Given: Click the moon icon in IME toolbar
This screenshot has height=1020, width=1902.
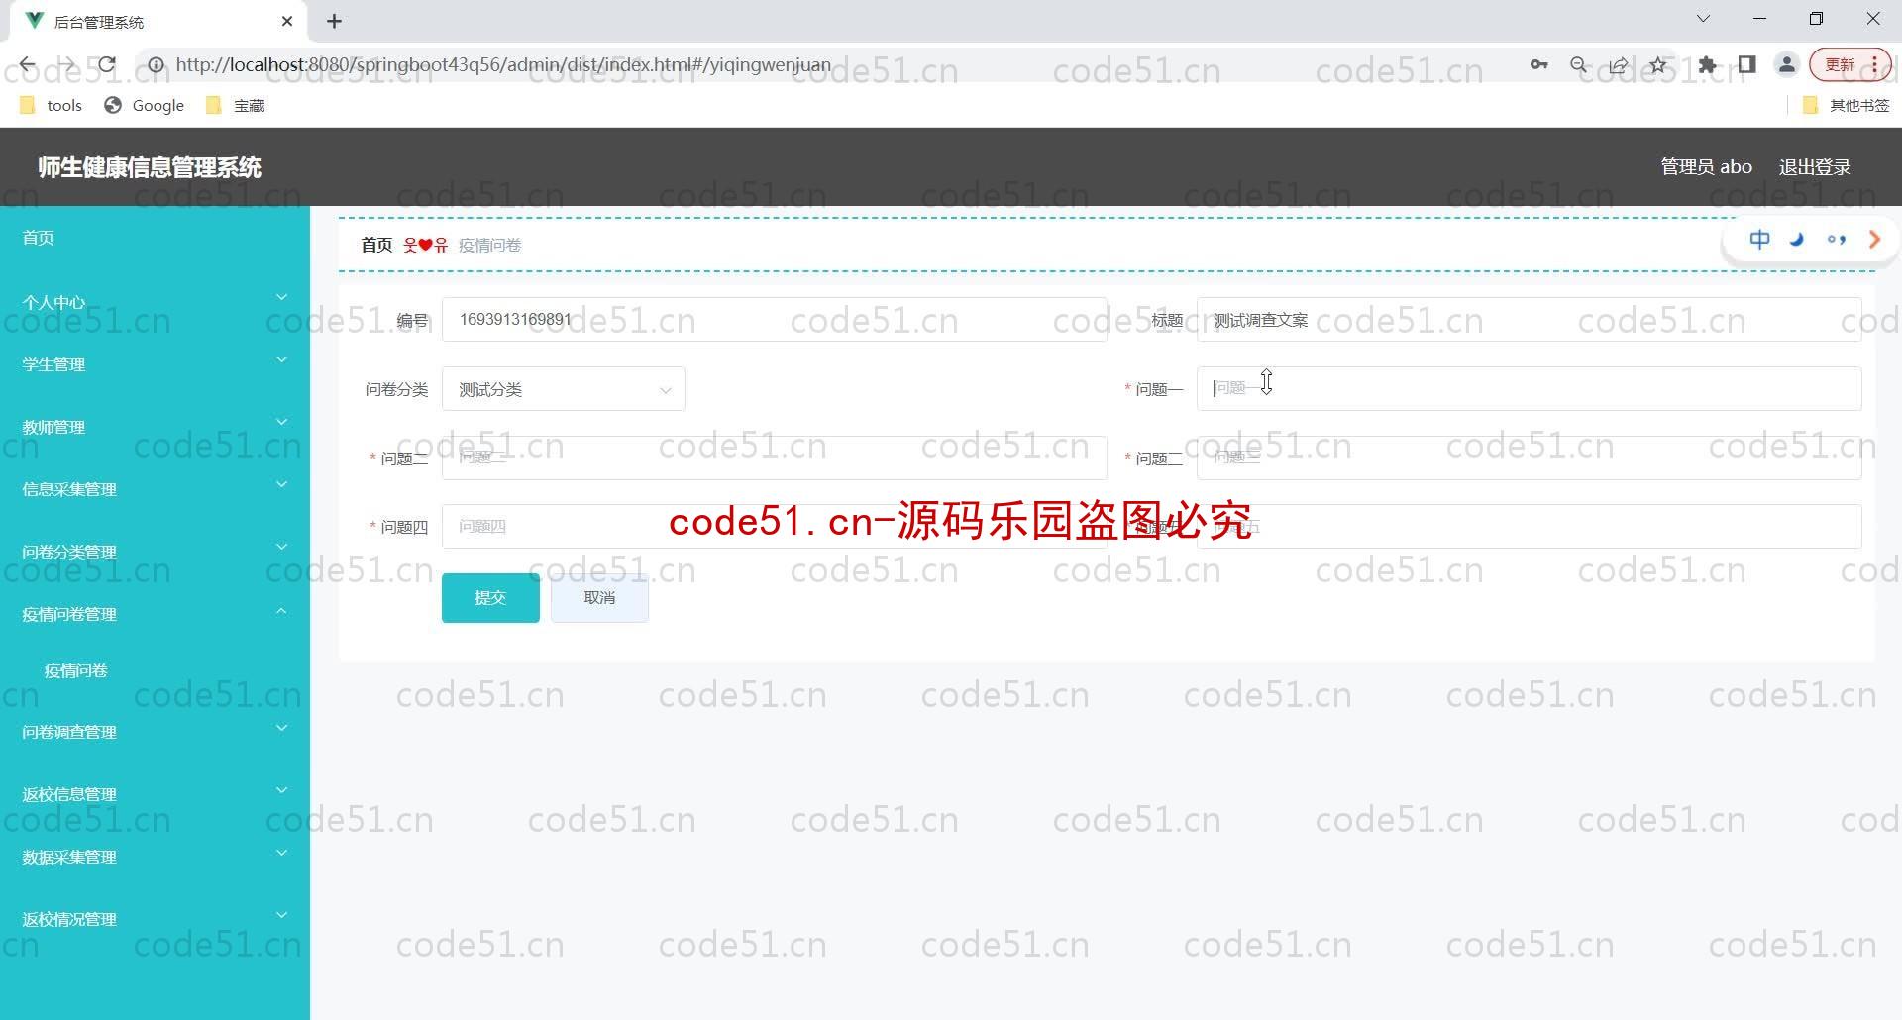Looking at the screenshot, I should coord(1797,239).
